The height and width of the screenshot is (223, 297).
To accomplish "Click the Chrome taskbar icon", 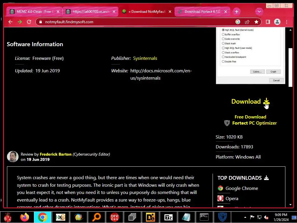I will click(x=42, y=217).
